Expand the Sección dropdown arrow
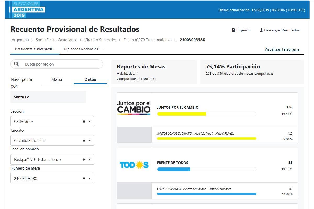Viewport: 314px width, 209px height. [90, 121]
